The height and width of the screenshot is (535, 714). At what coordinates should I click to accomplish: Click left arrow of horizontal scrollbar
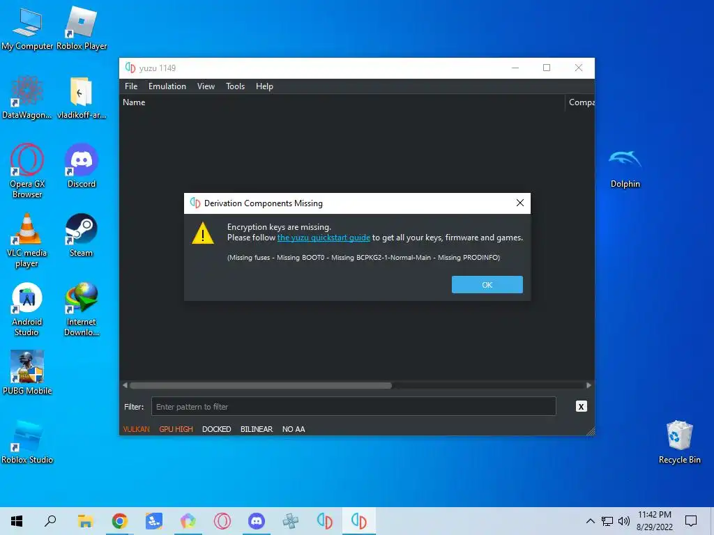[x=126, y=385]
